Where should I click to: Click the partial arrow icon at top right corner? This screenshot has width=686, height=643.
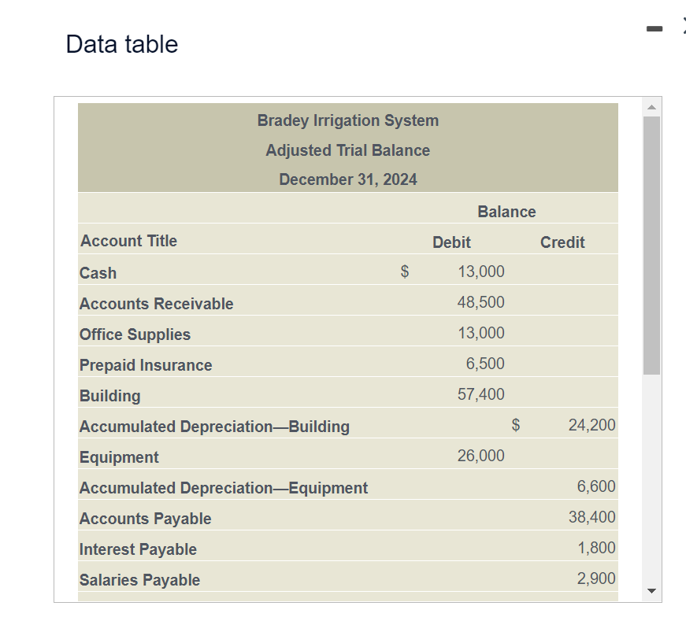coord(682,26)
